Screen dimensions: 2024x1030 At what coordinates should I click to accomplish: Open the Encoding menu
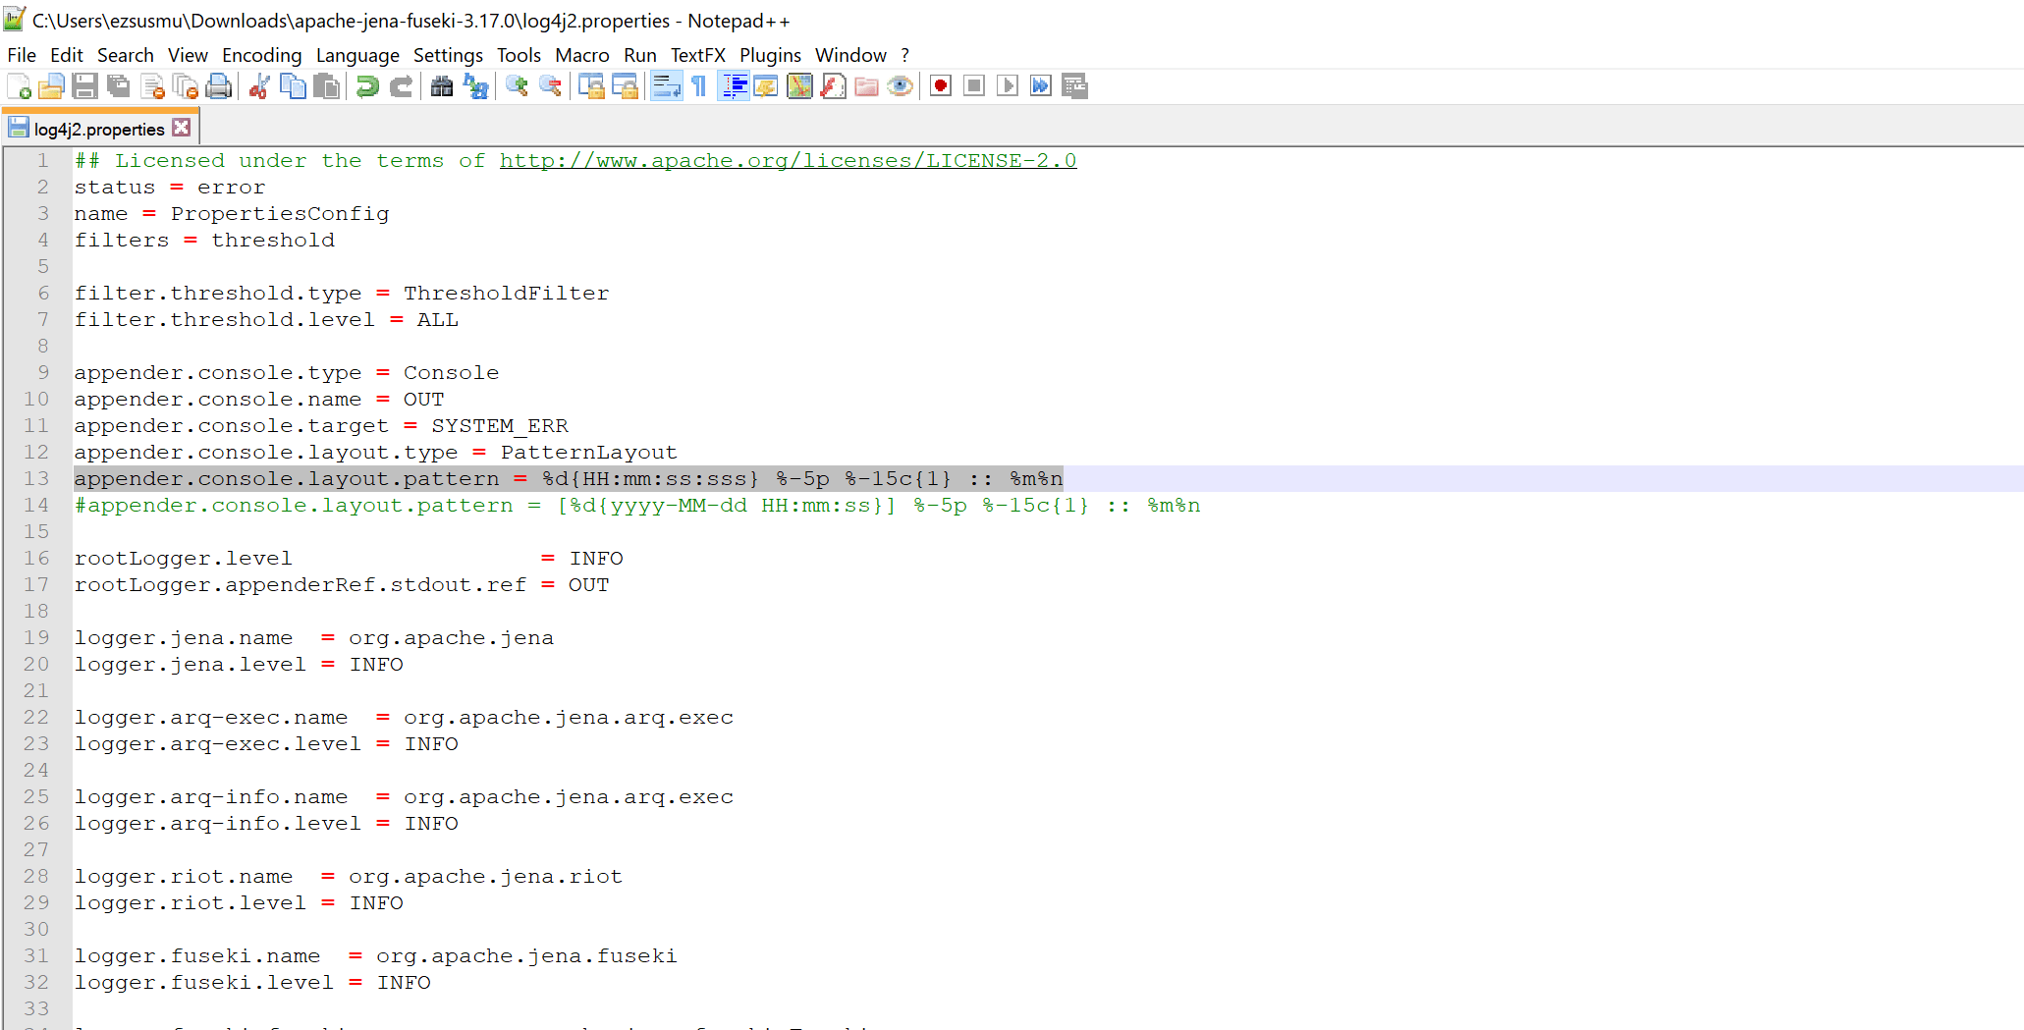(261, 55)
